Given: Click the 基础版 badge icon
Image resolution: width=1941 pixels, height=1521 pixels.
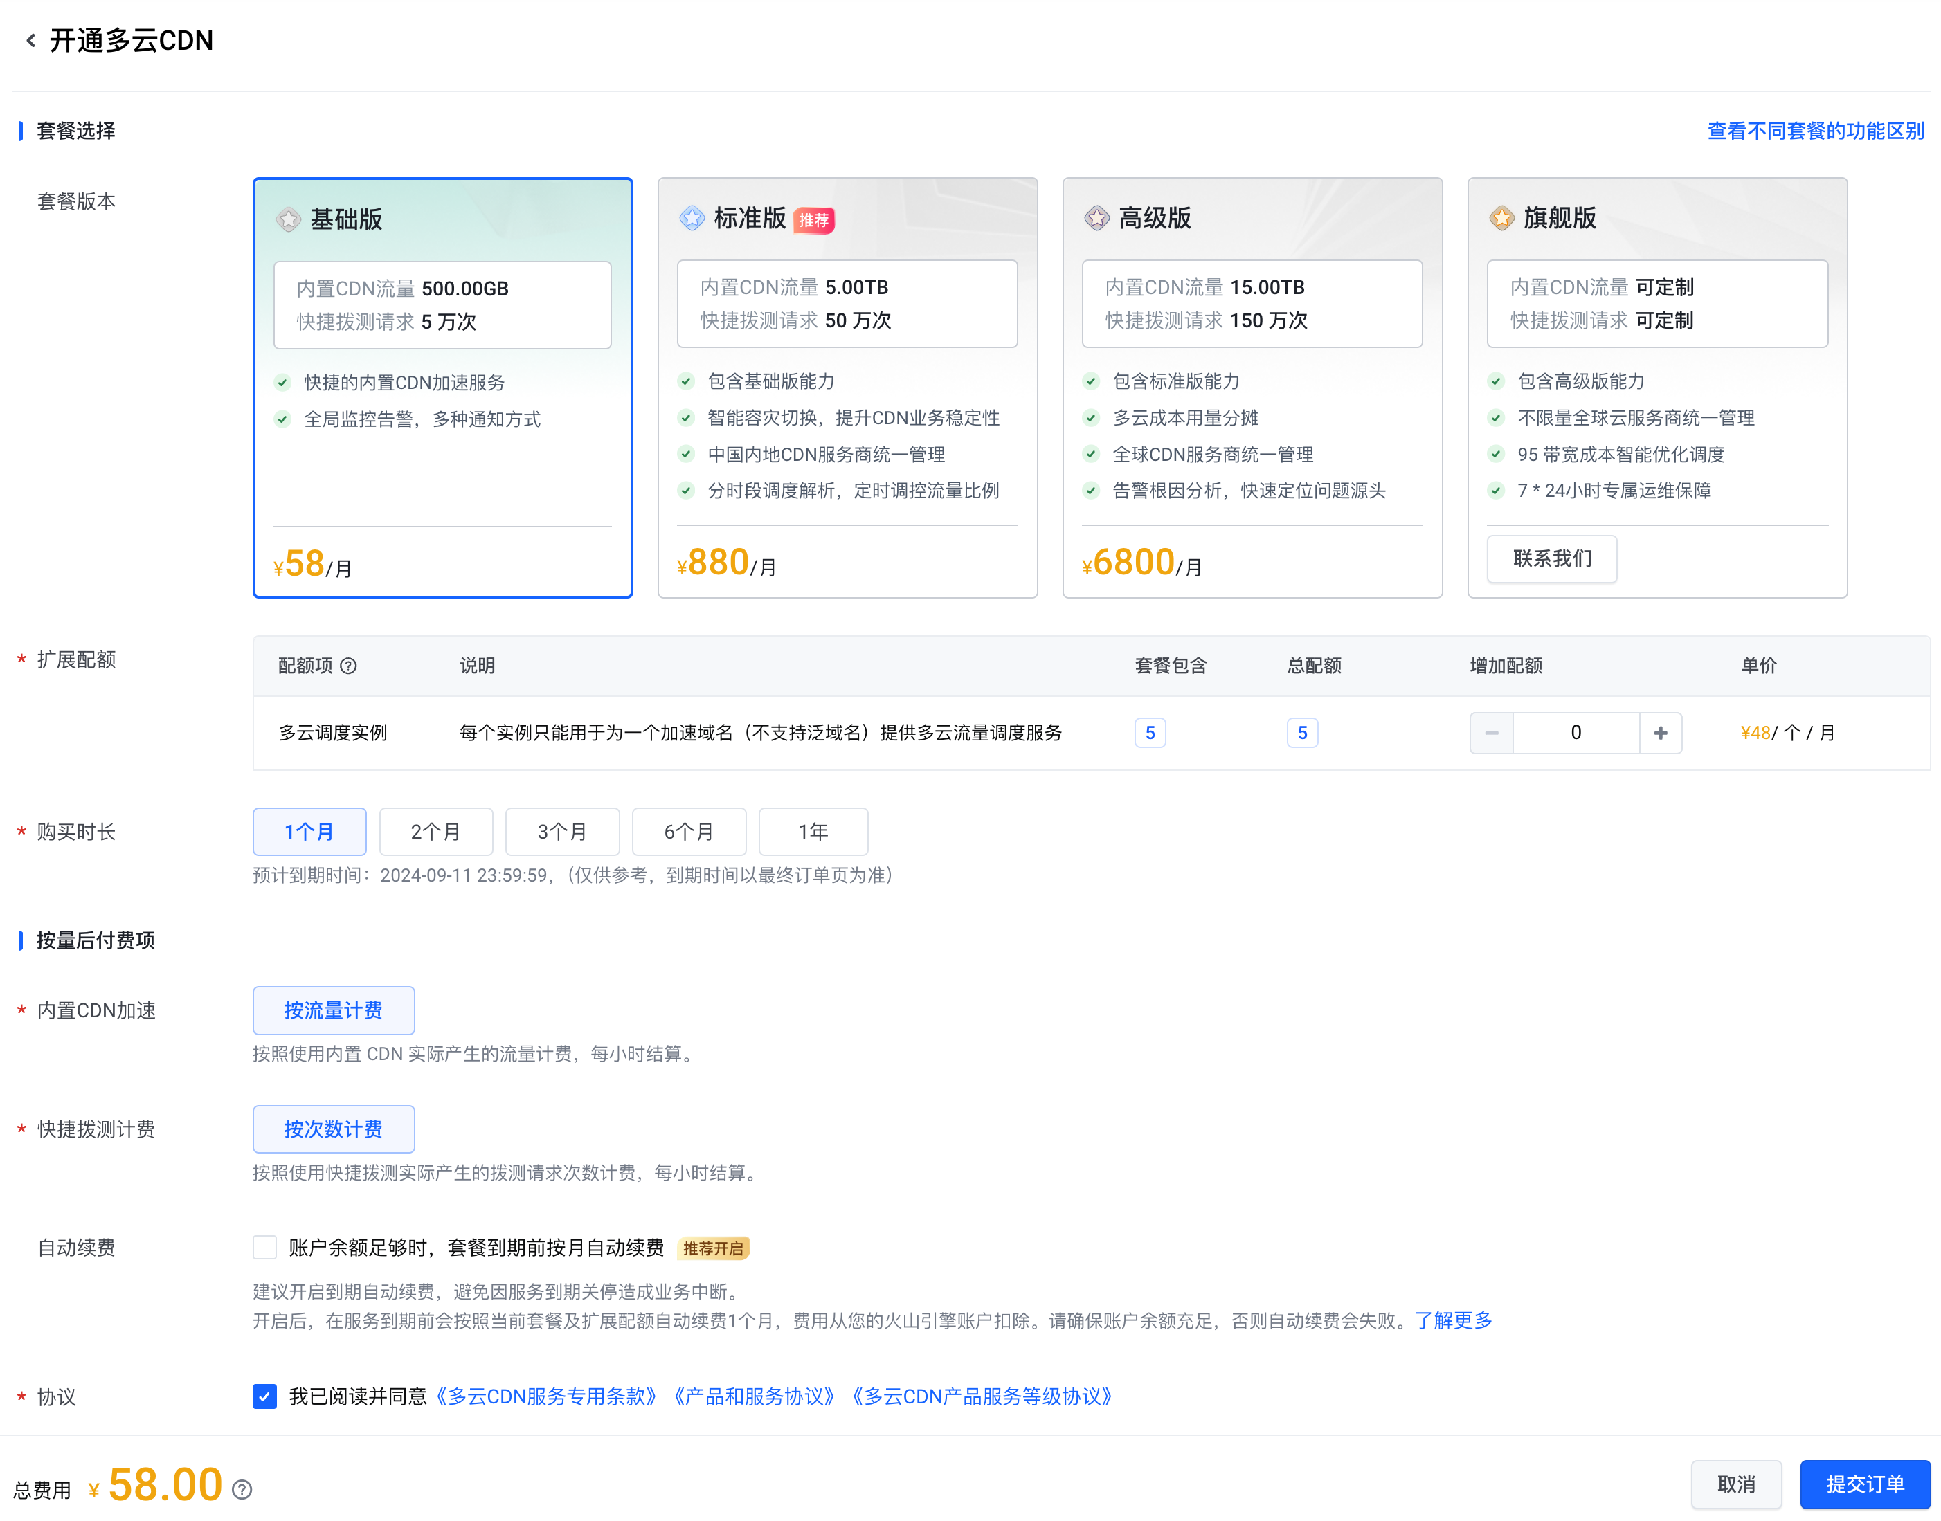Looking at the screenshot, I should tap(289, 219).
